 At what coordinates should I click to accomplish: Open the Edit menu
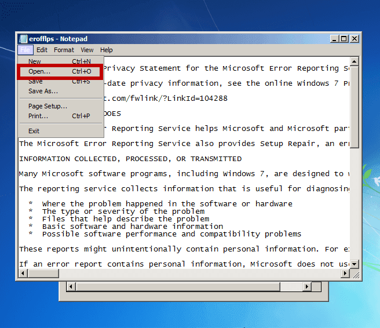click(x=42, y=50)
